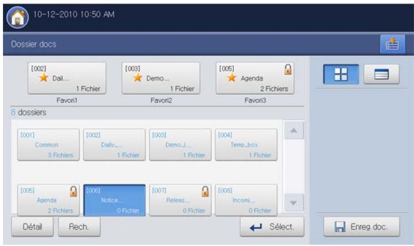Click the lock icon on Favori3 Agenda

[x=288, y=69]
